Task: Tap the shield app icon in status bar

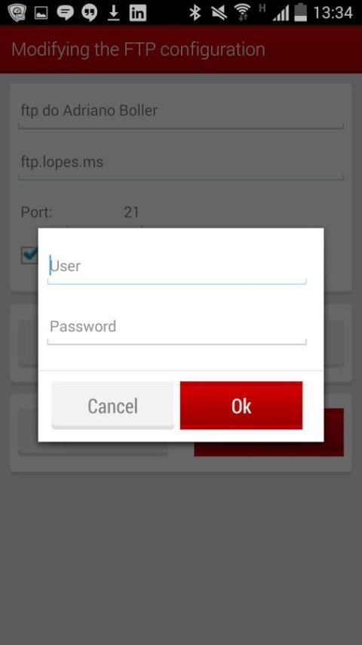Action: tap(17, 13)
